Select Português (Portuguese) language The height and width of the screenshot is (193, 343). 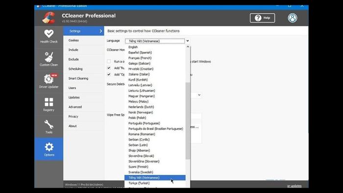tap(155, 123)
